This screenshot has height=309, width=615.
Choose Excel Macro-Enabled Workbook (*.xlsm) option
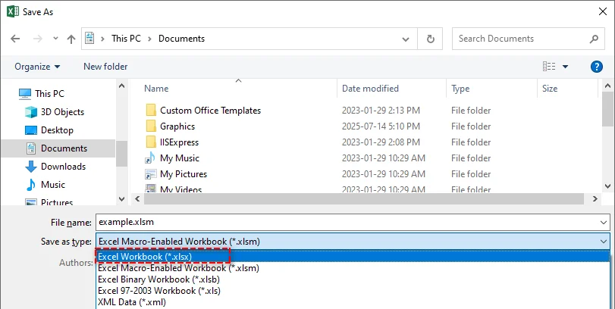point(353,268)
